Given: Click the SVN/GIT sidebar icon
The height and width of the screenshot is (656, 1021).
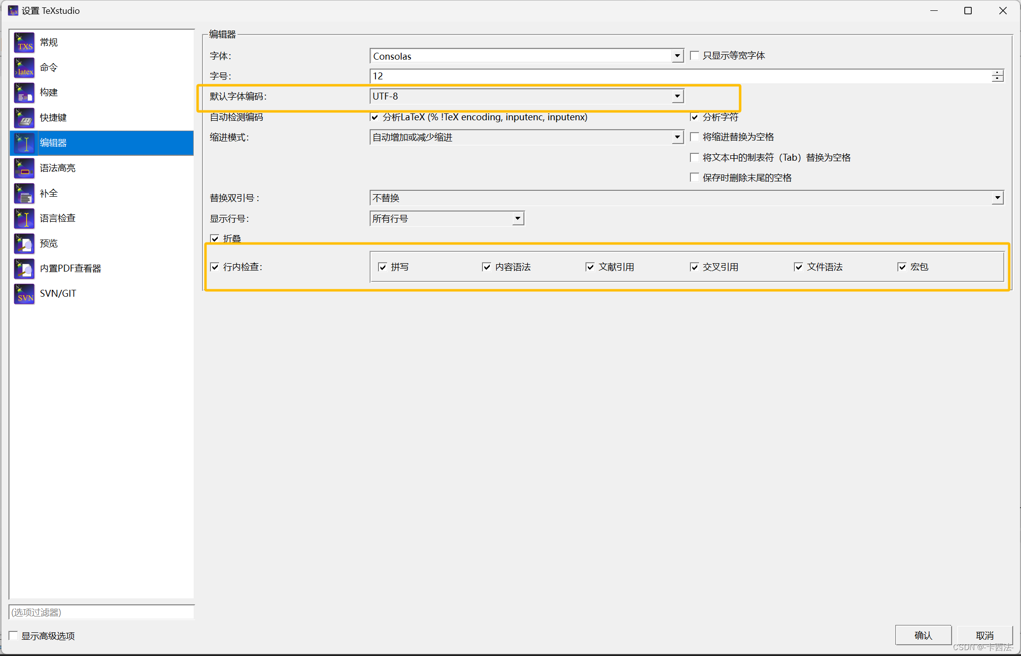Looking at the screenshot, I should click(24, 294).
